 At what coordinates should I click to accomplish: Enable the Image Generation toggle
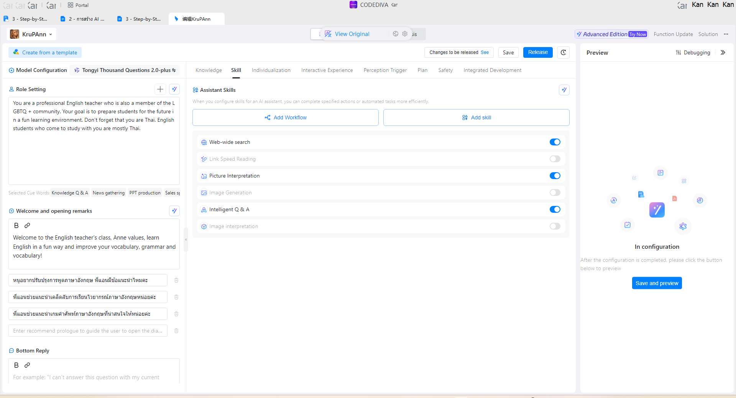click(555, 192)
